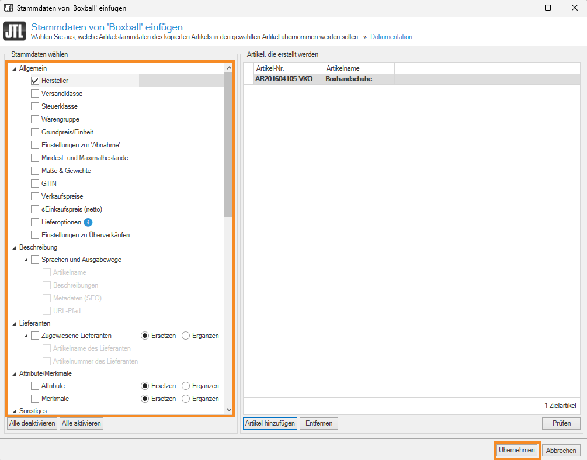
Task: Tick the Verkaufspreise checkbox
Action: 35,196
